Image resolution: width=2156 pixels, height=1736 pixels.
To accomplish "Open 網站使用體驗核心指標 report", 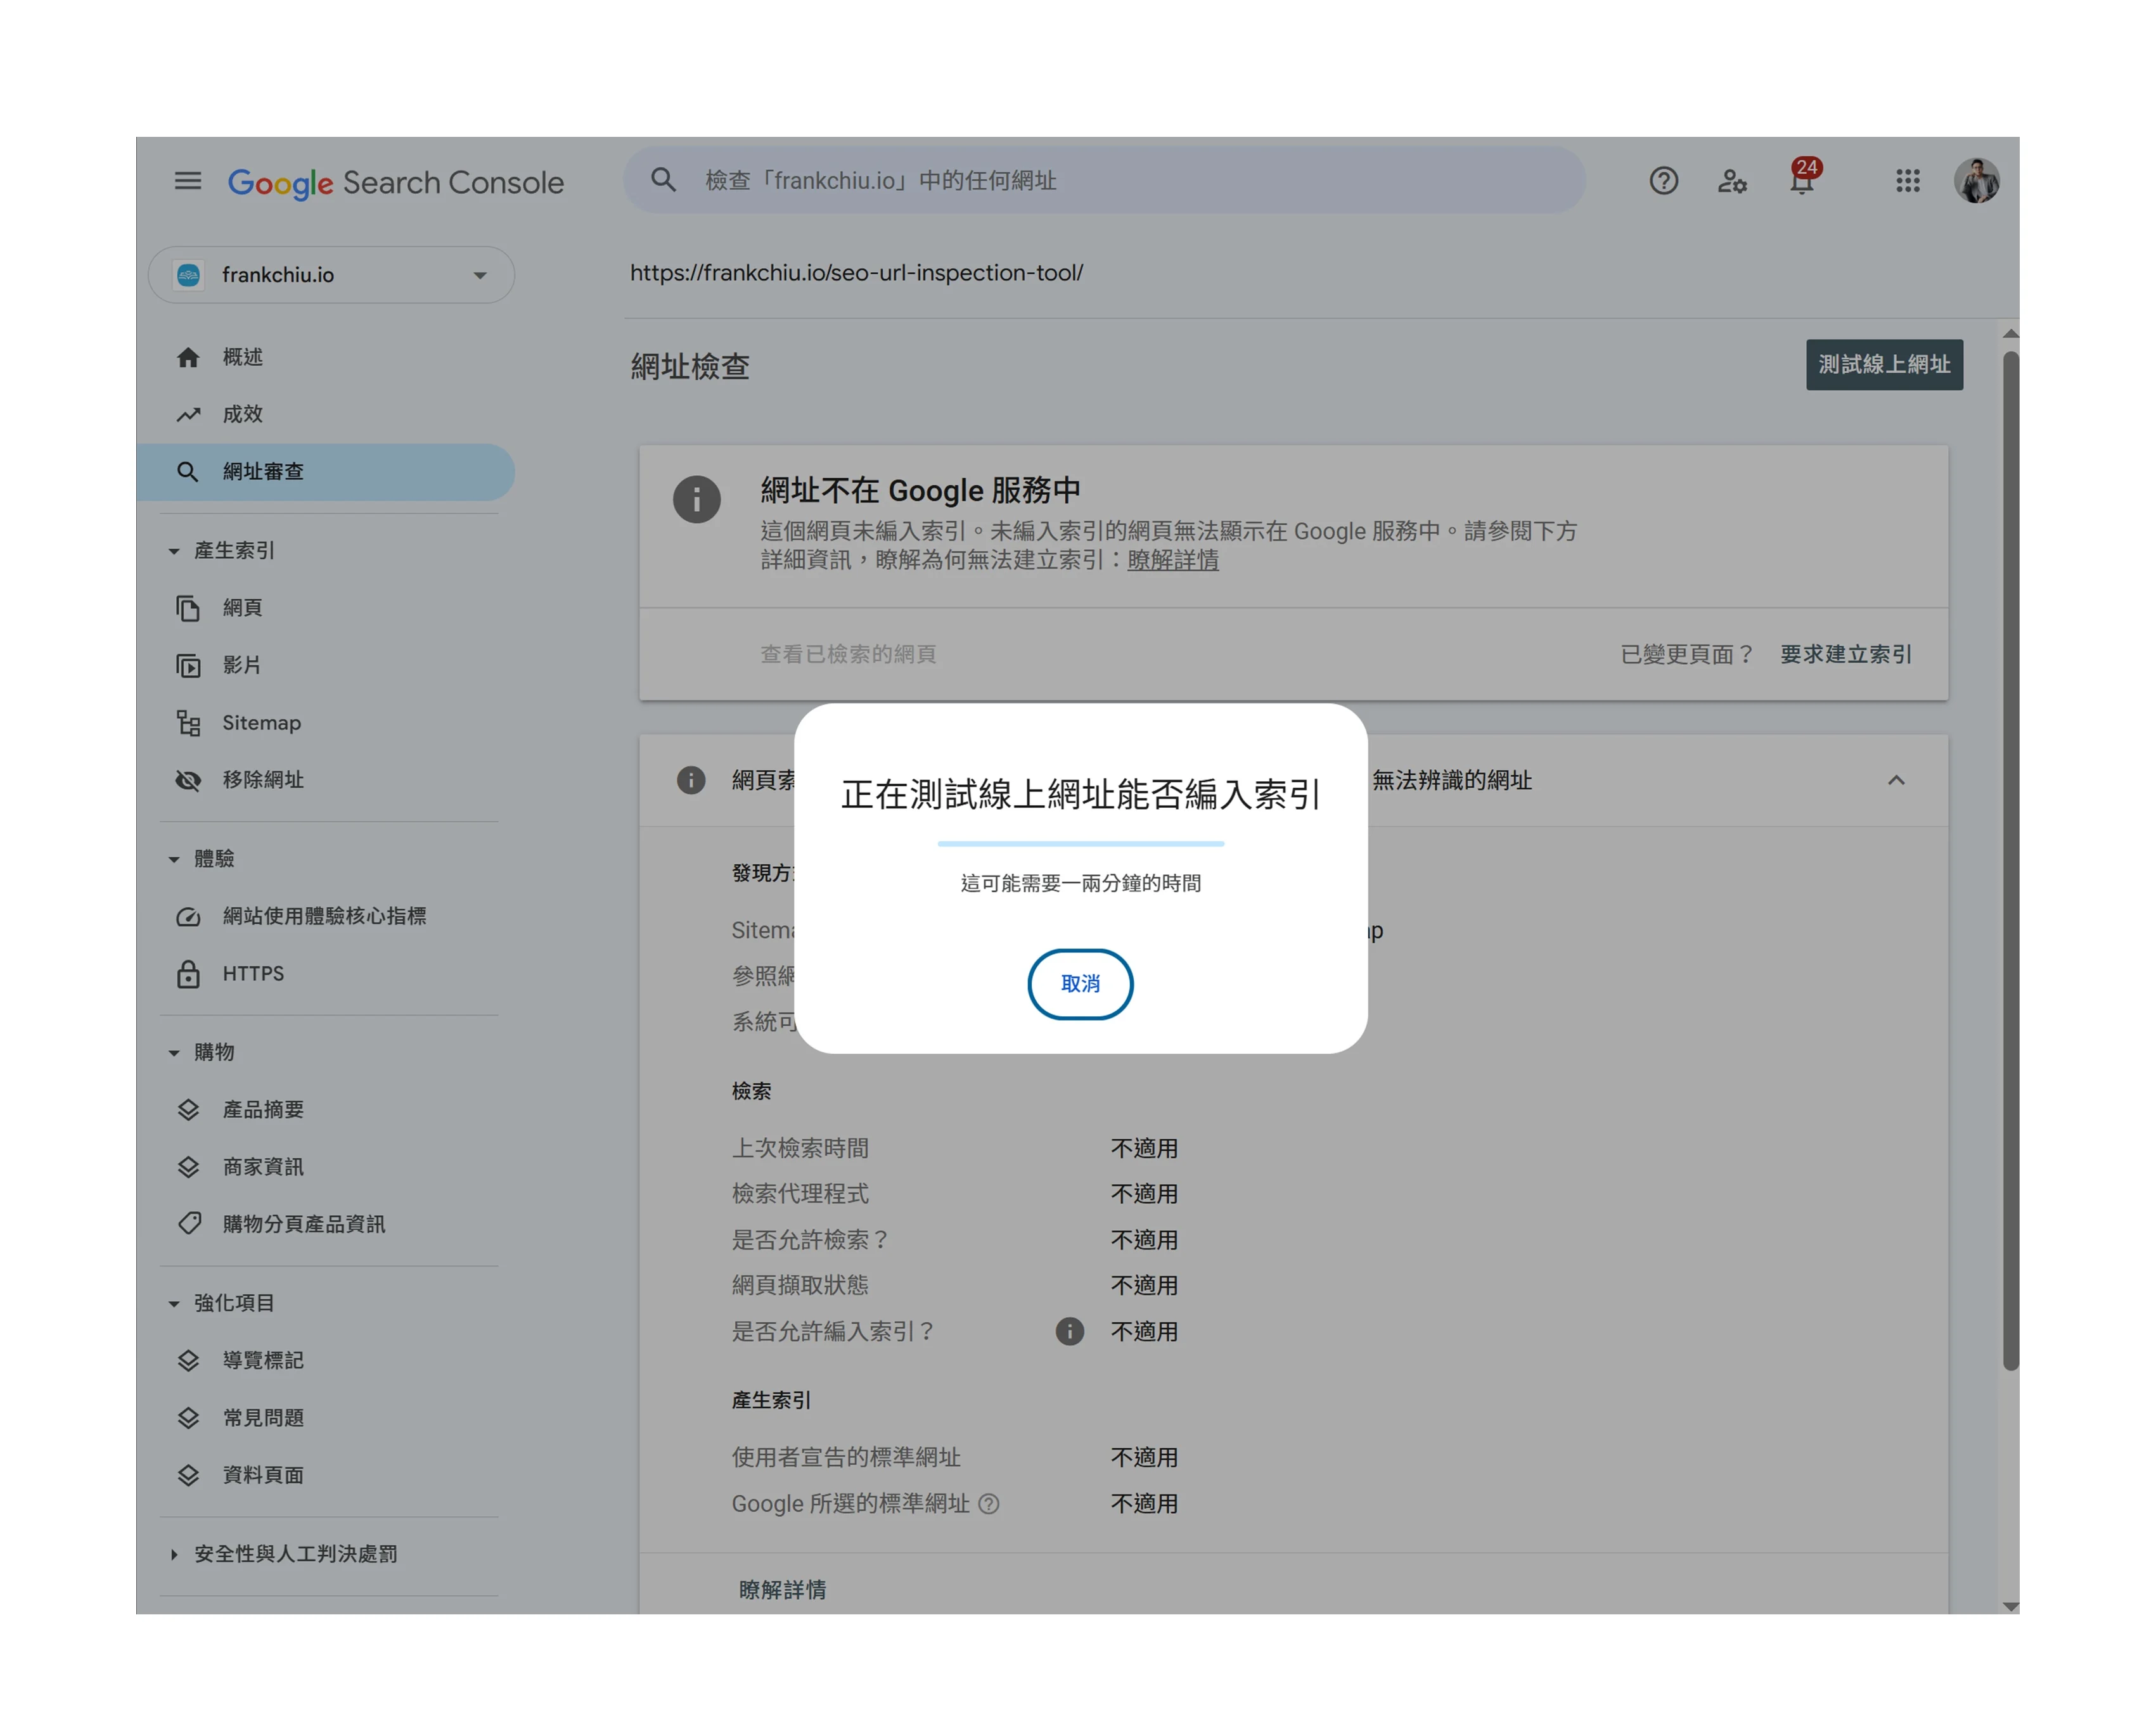I will pos(324,916).
